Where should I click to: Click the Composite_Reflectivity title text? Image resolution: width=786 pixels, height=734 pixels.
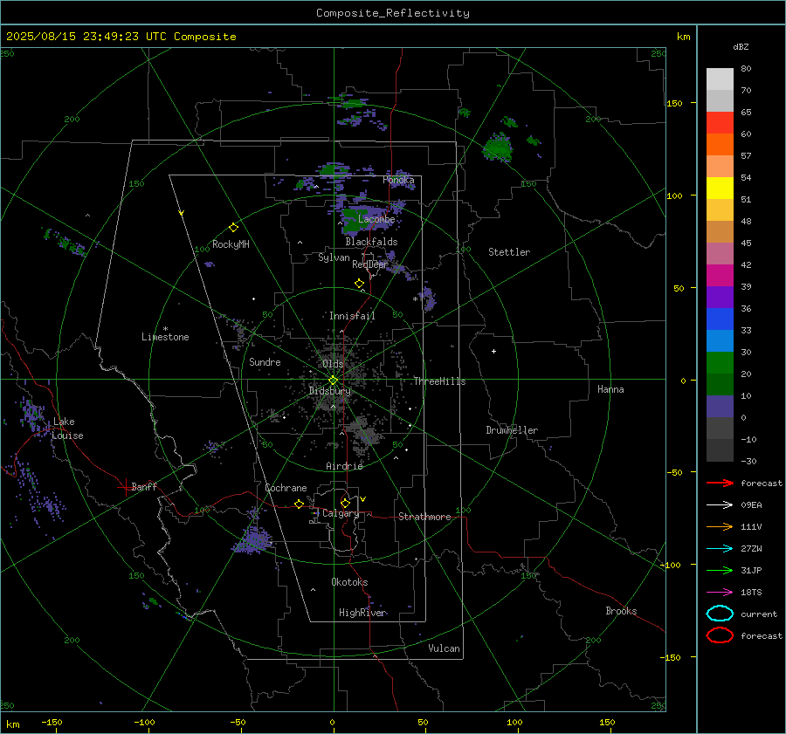point(393,13)
